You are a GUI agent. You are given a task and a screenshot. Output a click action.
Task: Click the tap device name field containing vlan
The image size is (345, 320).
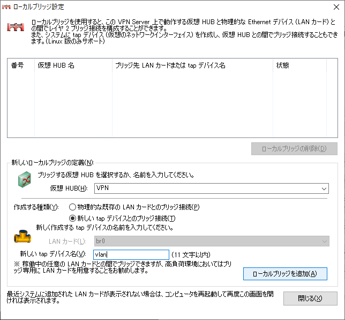click(x=131, y=254)
